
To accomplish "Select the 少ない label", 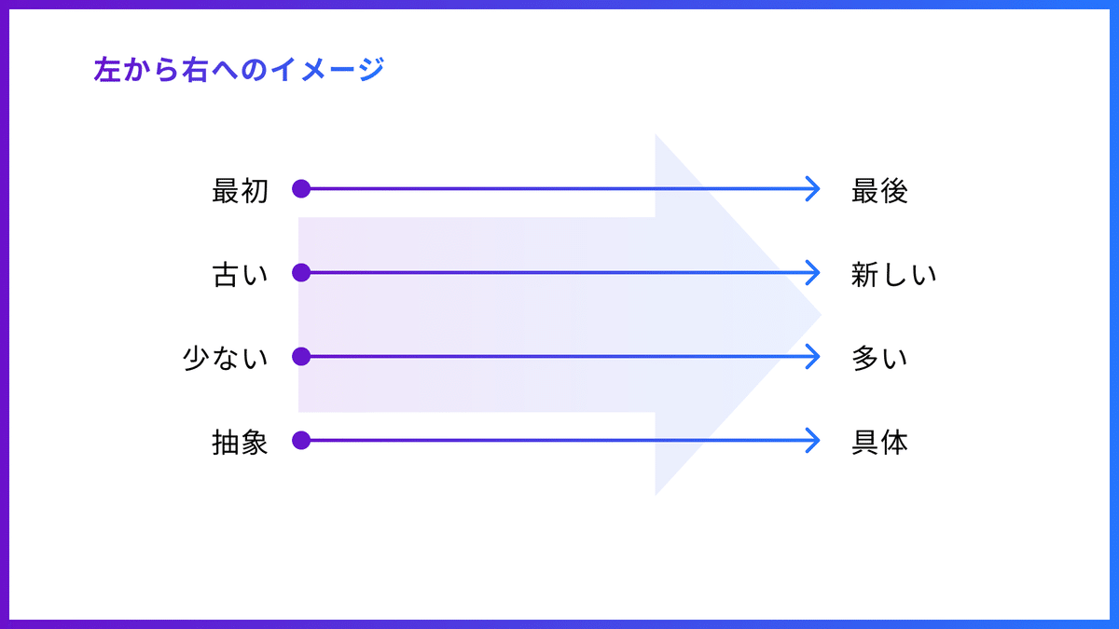I will (x=226, y=359).
